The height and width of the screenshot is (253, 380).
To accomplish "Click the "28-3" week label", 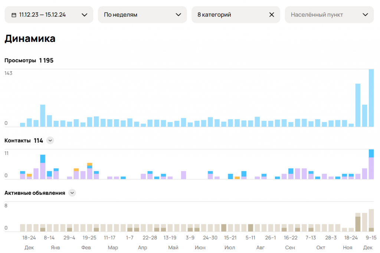I will [x=331, y=238].
